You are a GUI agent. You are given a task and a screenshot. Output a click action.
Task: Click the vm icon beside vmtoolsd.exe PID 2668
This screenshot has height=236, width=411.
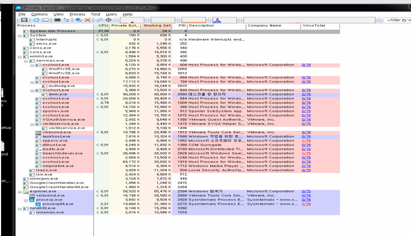(x=32, y=196)
